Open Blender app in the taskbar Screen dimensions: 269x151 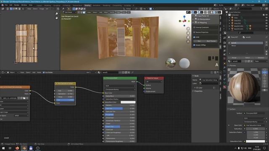24,148
